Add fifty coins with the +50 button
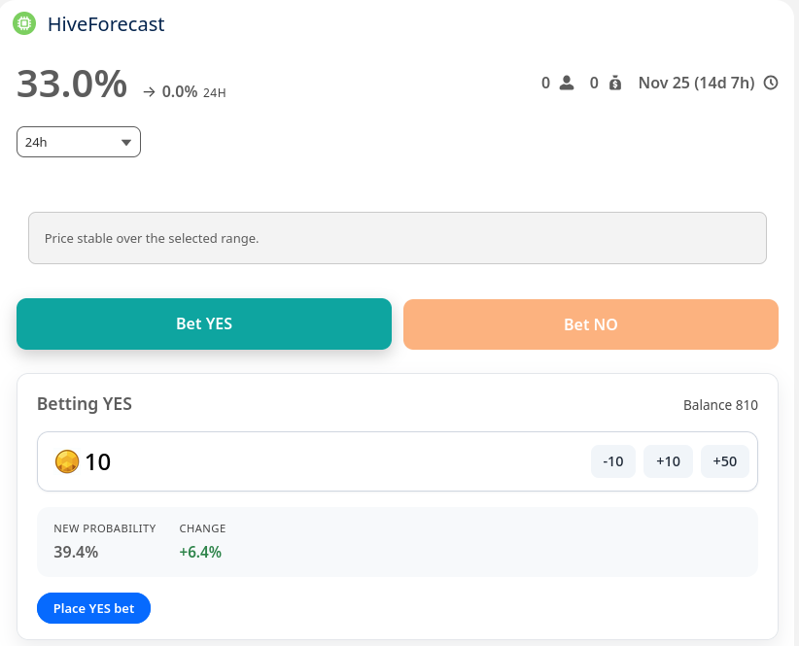 coord(725,460)
